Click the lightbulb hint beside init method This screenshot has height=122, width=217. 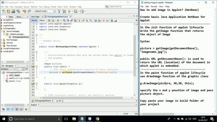click(33, 66)
